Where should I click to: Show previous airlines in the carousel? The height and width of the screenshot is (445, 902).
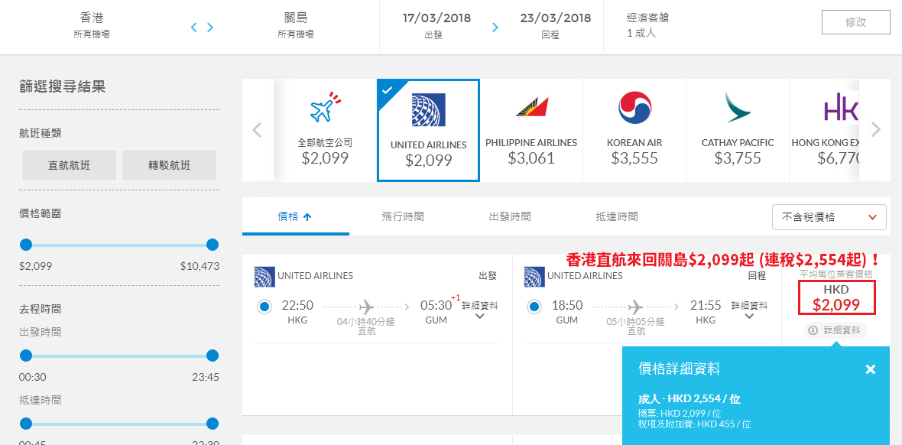click(257, 129)
